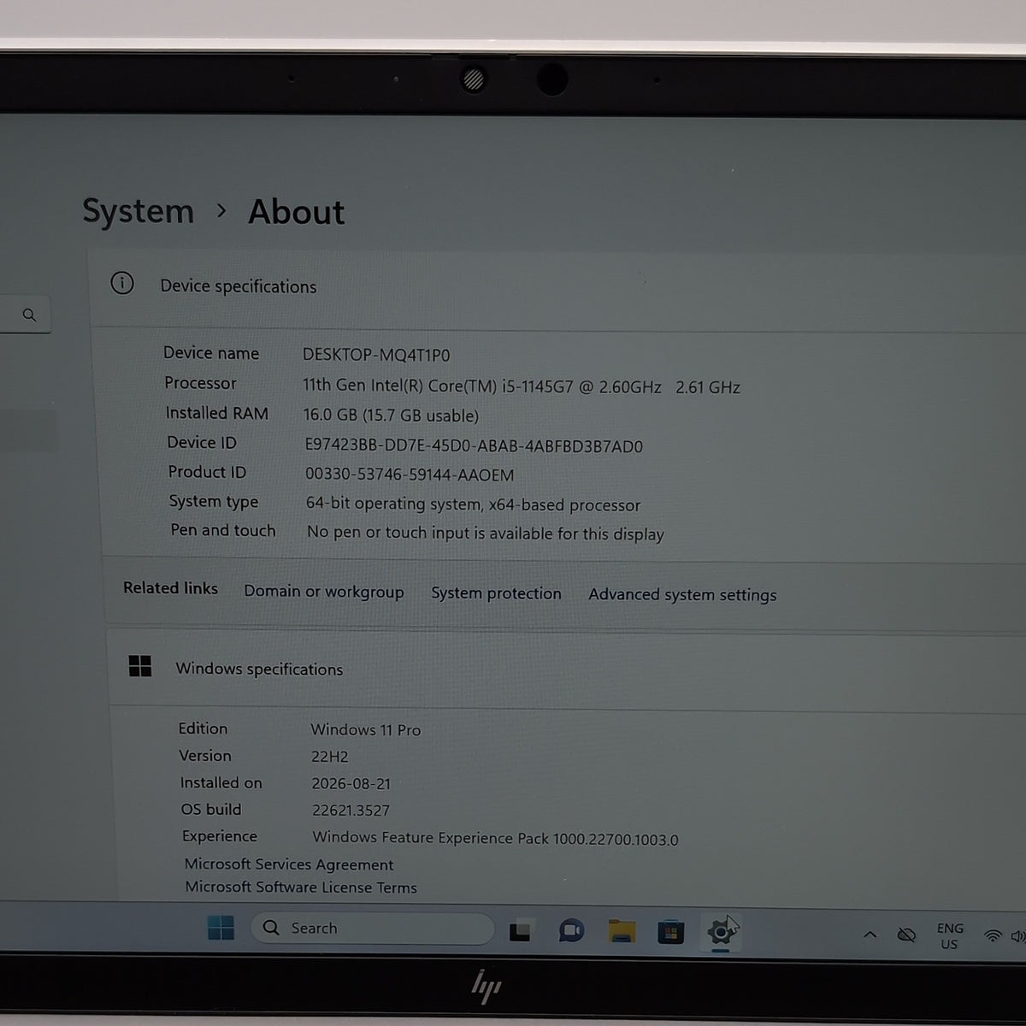Open Microsoft Services Agreement link
This screenshot has height=1026, width=1026.
pyautogui.click(x=289, y=864)
